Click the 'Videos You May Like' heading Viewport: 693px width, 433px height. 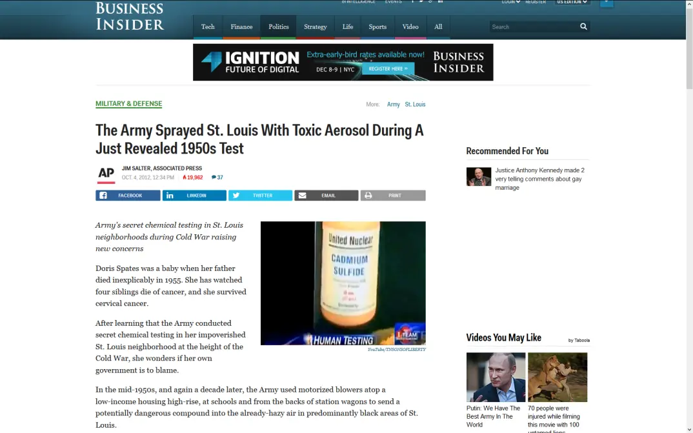[x=503, y=337]
